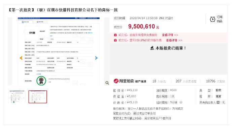This screenshot has height=128, width=237.
Task: Click the 破产强清 label
Action: click(x=141, y=81)
